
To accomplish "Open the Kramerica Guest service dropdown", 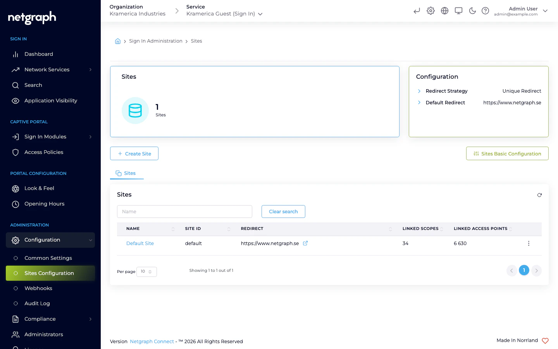I will pos(260,14).
